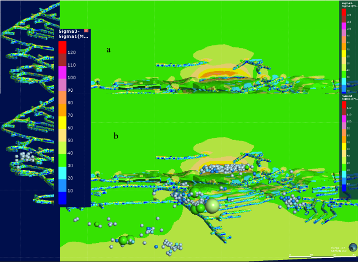Click the globe orientation icon in the corner
Viewport: 358px width, 262px height.
[x=354, y=247]
